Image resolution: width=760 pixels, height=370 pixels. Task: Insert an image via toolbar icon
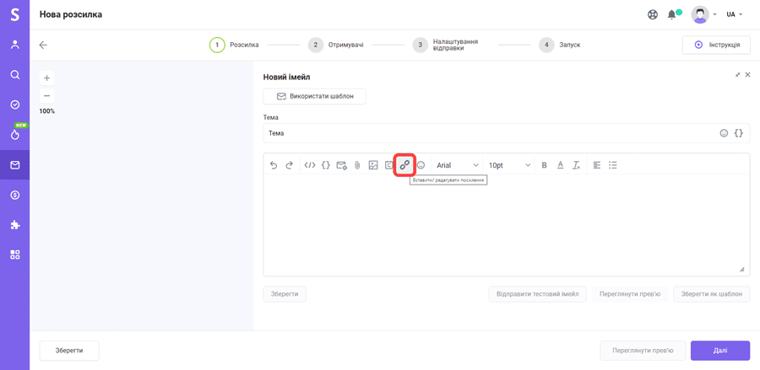tap(373, 165)
